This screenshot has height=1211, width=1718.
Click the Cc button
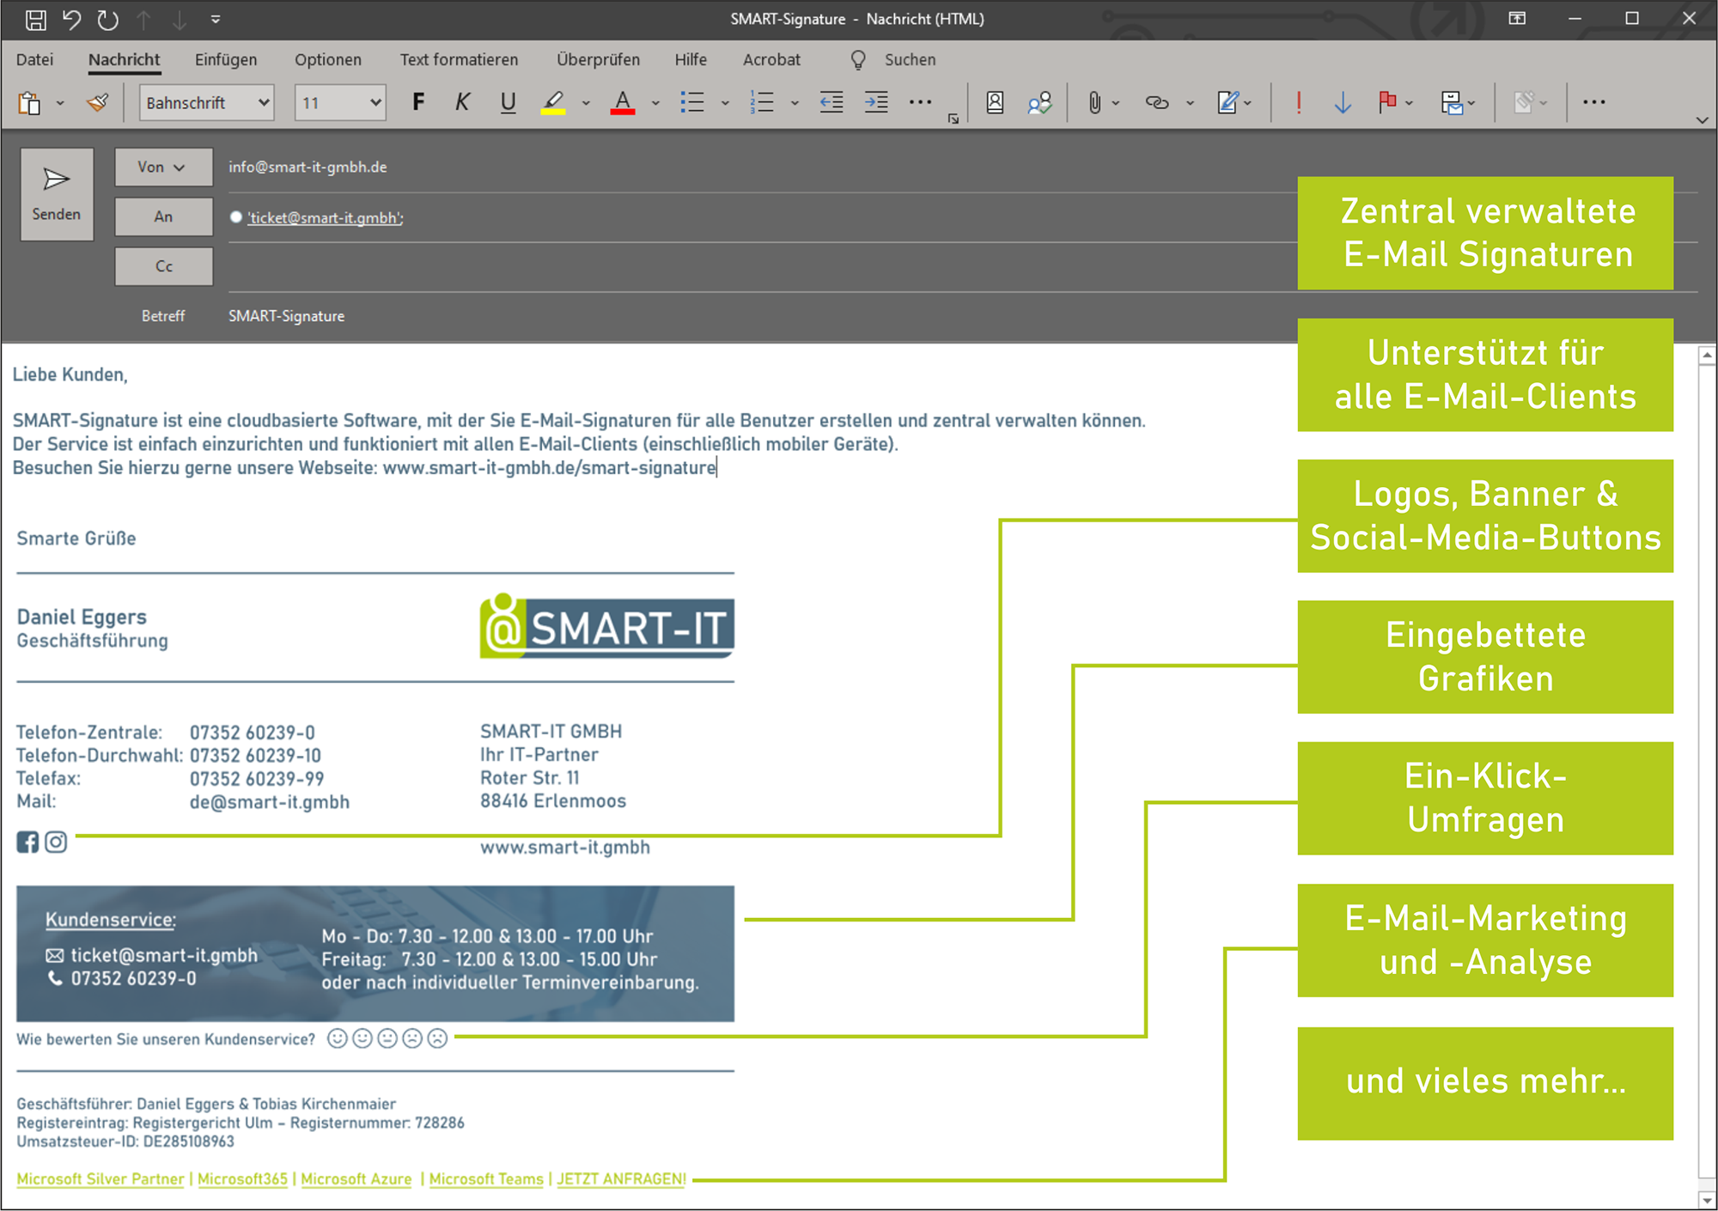(x=163, y=266)
